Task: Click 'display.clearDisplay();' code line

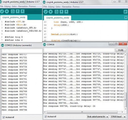Action: pos(66,40)
